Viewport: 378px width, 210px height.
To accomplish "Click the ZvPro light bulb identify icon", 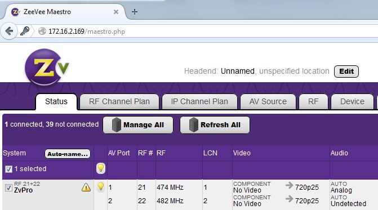I will (x=101, y=187).
